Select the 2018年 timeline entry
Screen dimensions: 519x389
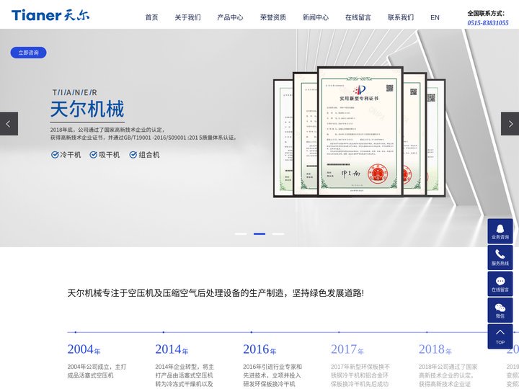435,349
